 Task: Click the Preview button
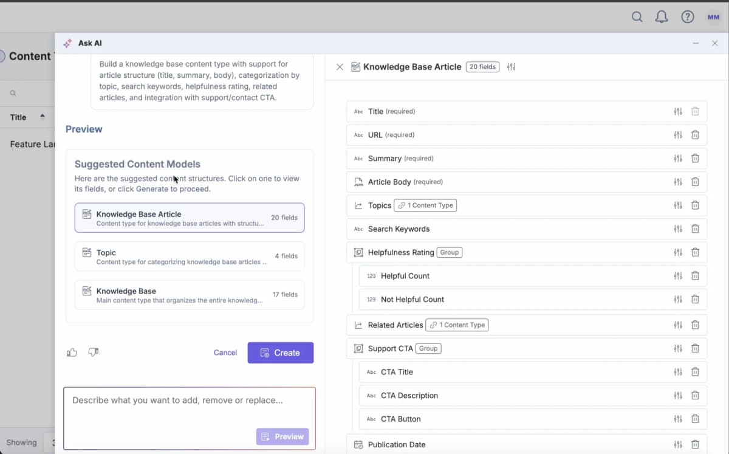282,436
